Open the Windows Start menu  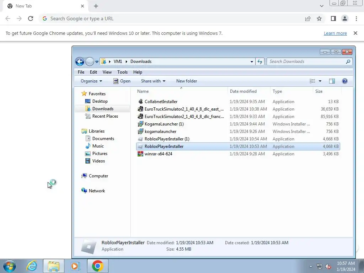pos(10,266)
